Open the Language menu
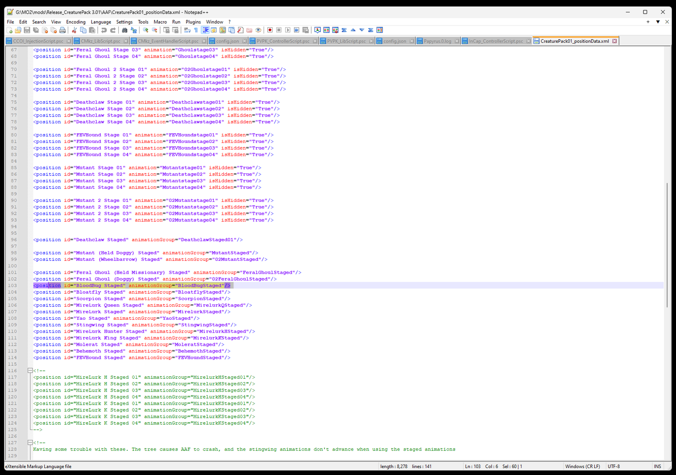Image resolution: width=676 pixels, height=475 pixels. pos(101,22)
